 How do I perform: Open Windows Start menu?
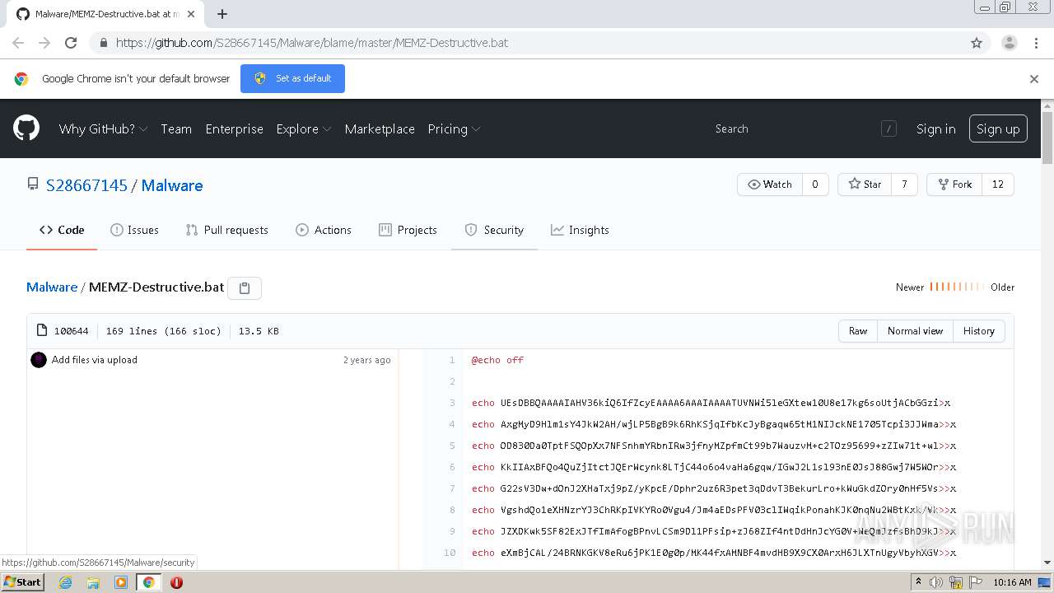pos(22,582)
